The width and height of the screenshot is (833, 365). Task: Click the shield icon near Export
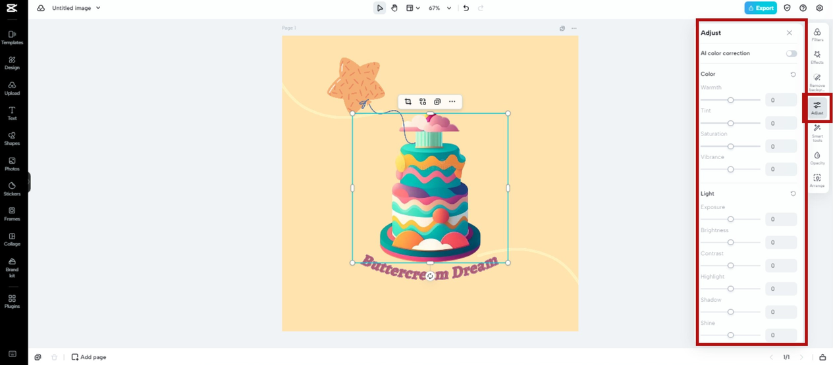point(787,8)
